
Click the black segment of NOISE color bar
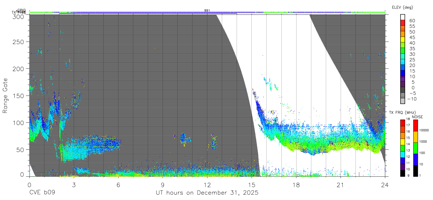click(x=416, y=171)
